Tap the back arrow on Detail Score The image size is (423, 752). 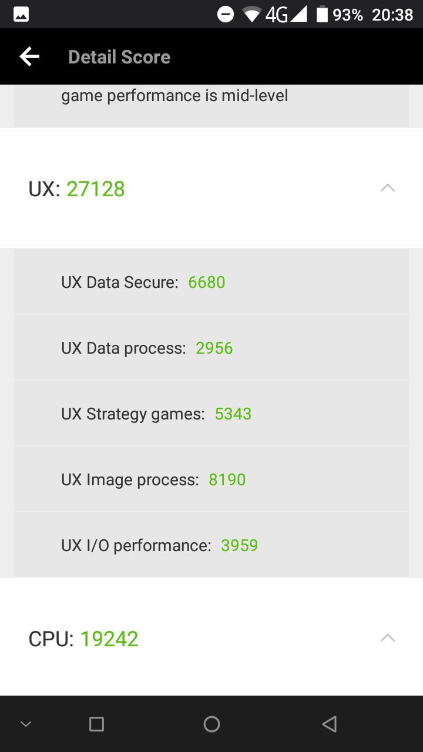pyautogui.click(x=29, y=56)
